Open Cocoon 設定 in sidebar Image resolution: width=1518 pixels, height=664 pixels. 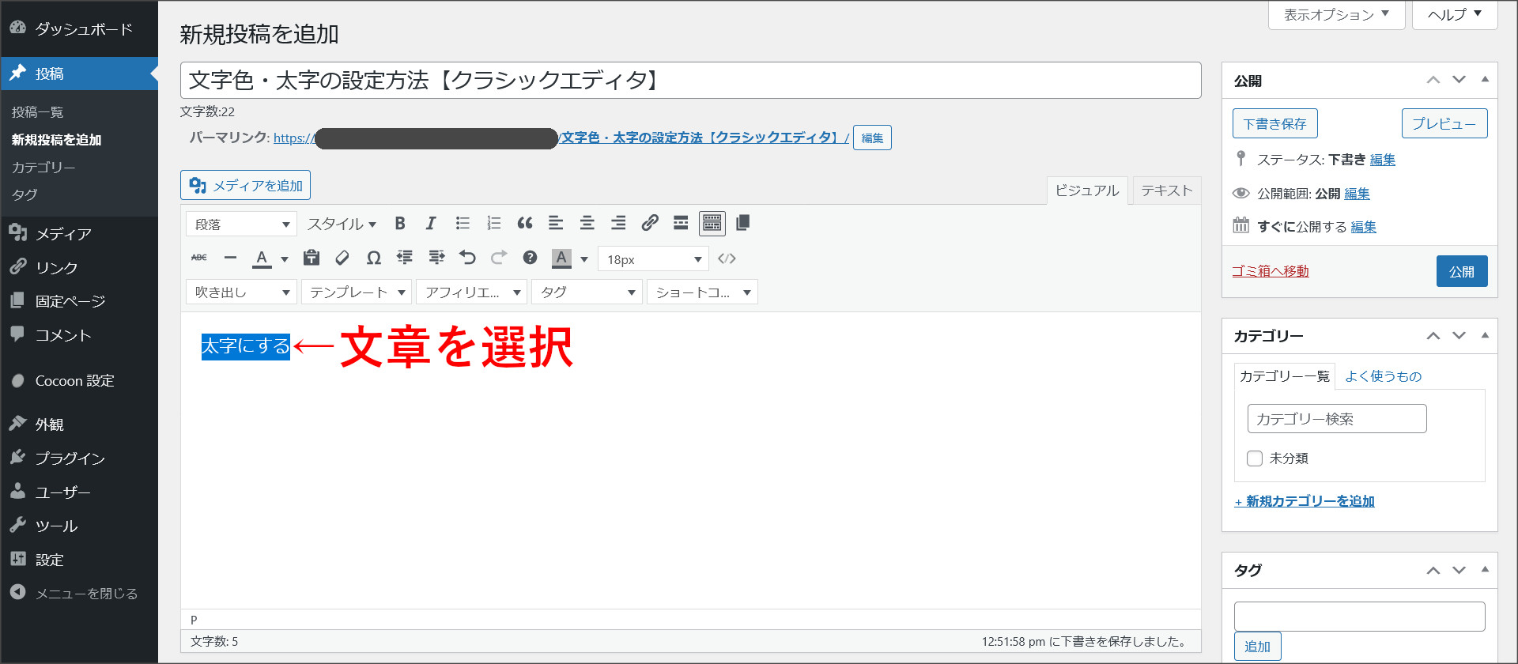tap(79, 380)
